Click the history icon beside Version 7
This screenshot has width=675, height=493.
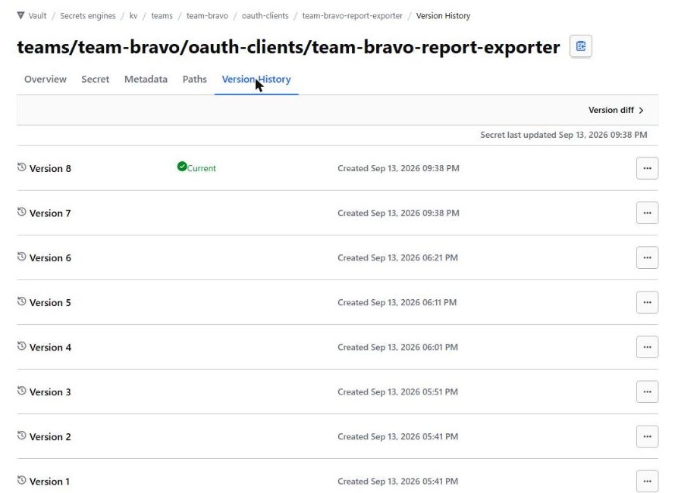21,211
